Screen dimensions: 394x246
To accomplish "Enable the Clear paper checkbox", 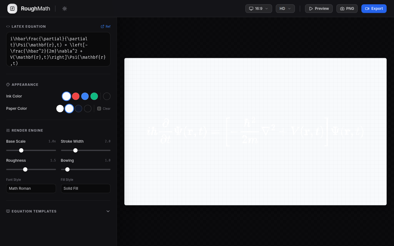I will click(99, 109).
